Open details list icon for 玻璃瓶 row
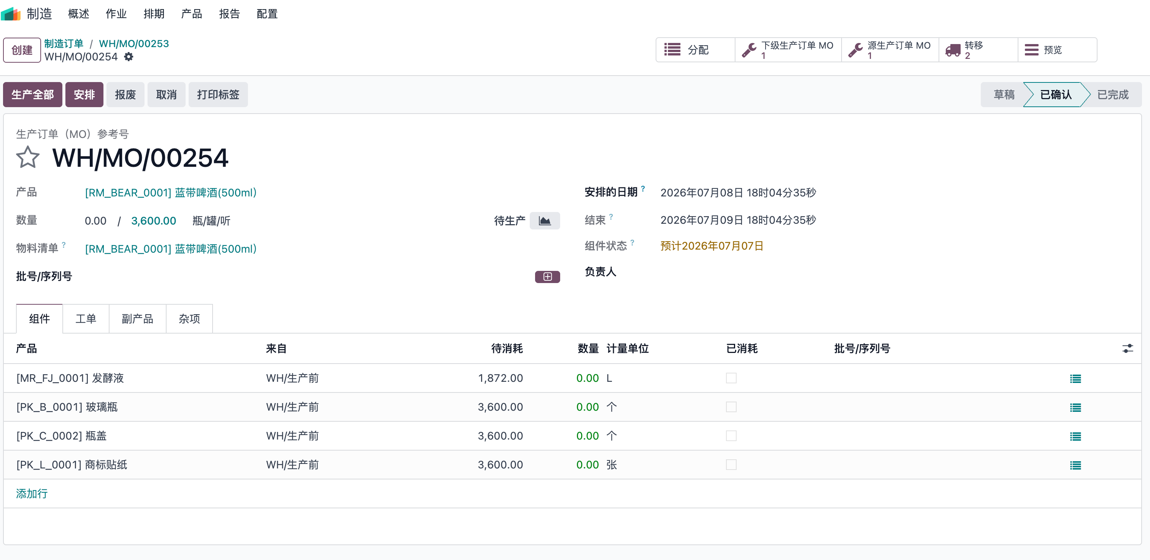 coord(1075,408)
